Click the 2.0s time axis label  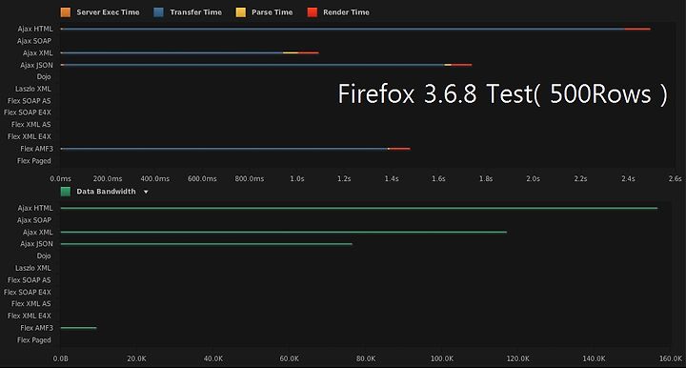pyautogui.click(x=533, y=178)
